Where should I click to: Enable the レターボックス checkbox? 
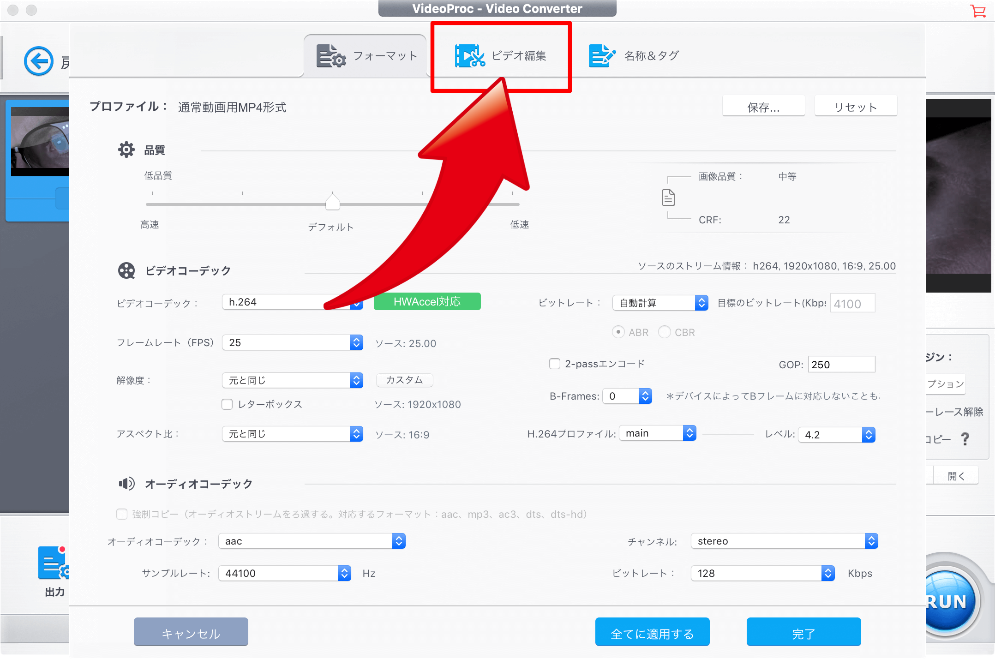pyautogui.click(x=227, y=404)
